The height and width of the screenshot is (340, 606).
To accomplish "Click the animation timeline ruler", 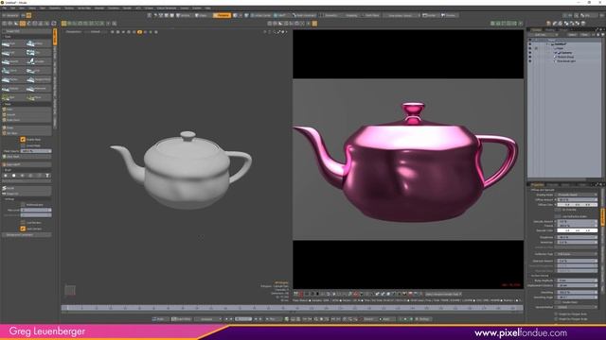I will (x=293, y=308).
